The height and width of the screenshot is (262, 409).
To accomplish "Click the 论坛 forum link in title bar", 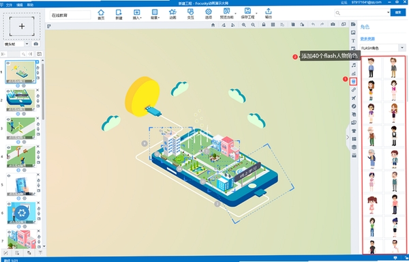I will coord(344,2).
